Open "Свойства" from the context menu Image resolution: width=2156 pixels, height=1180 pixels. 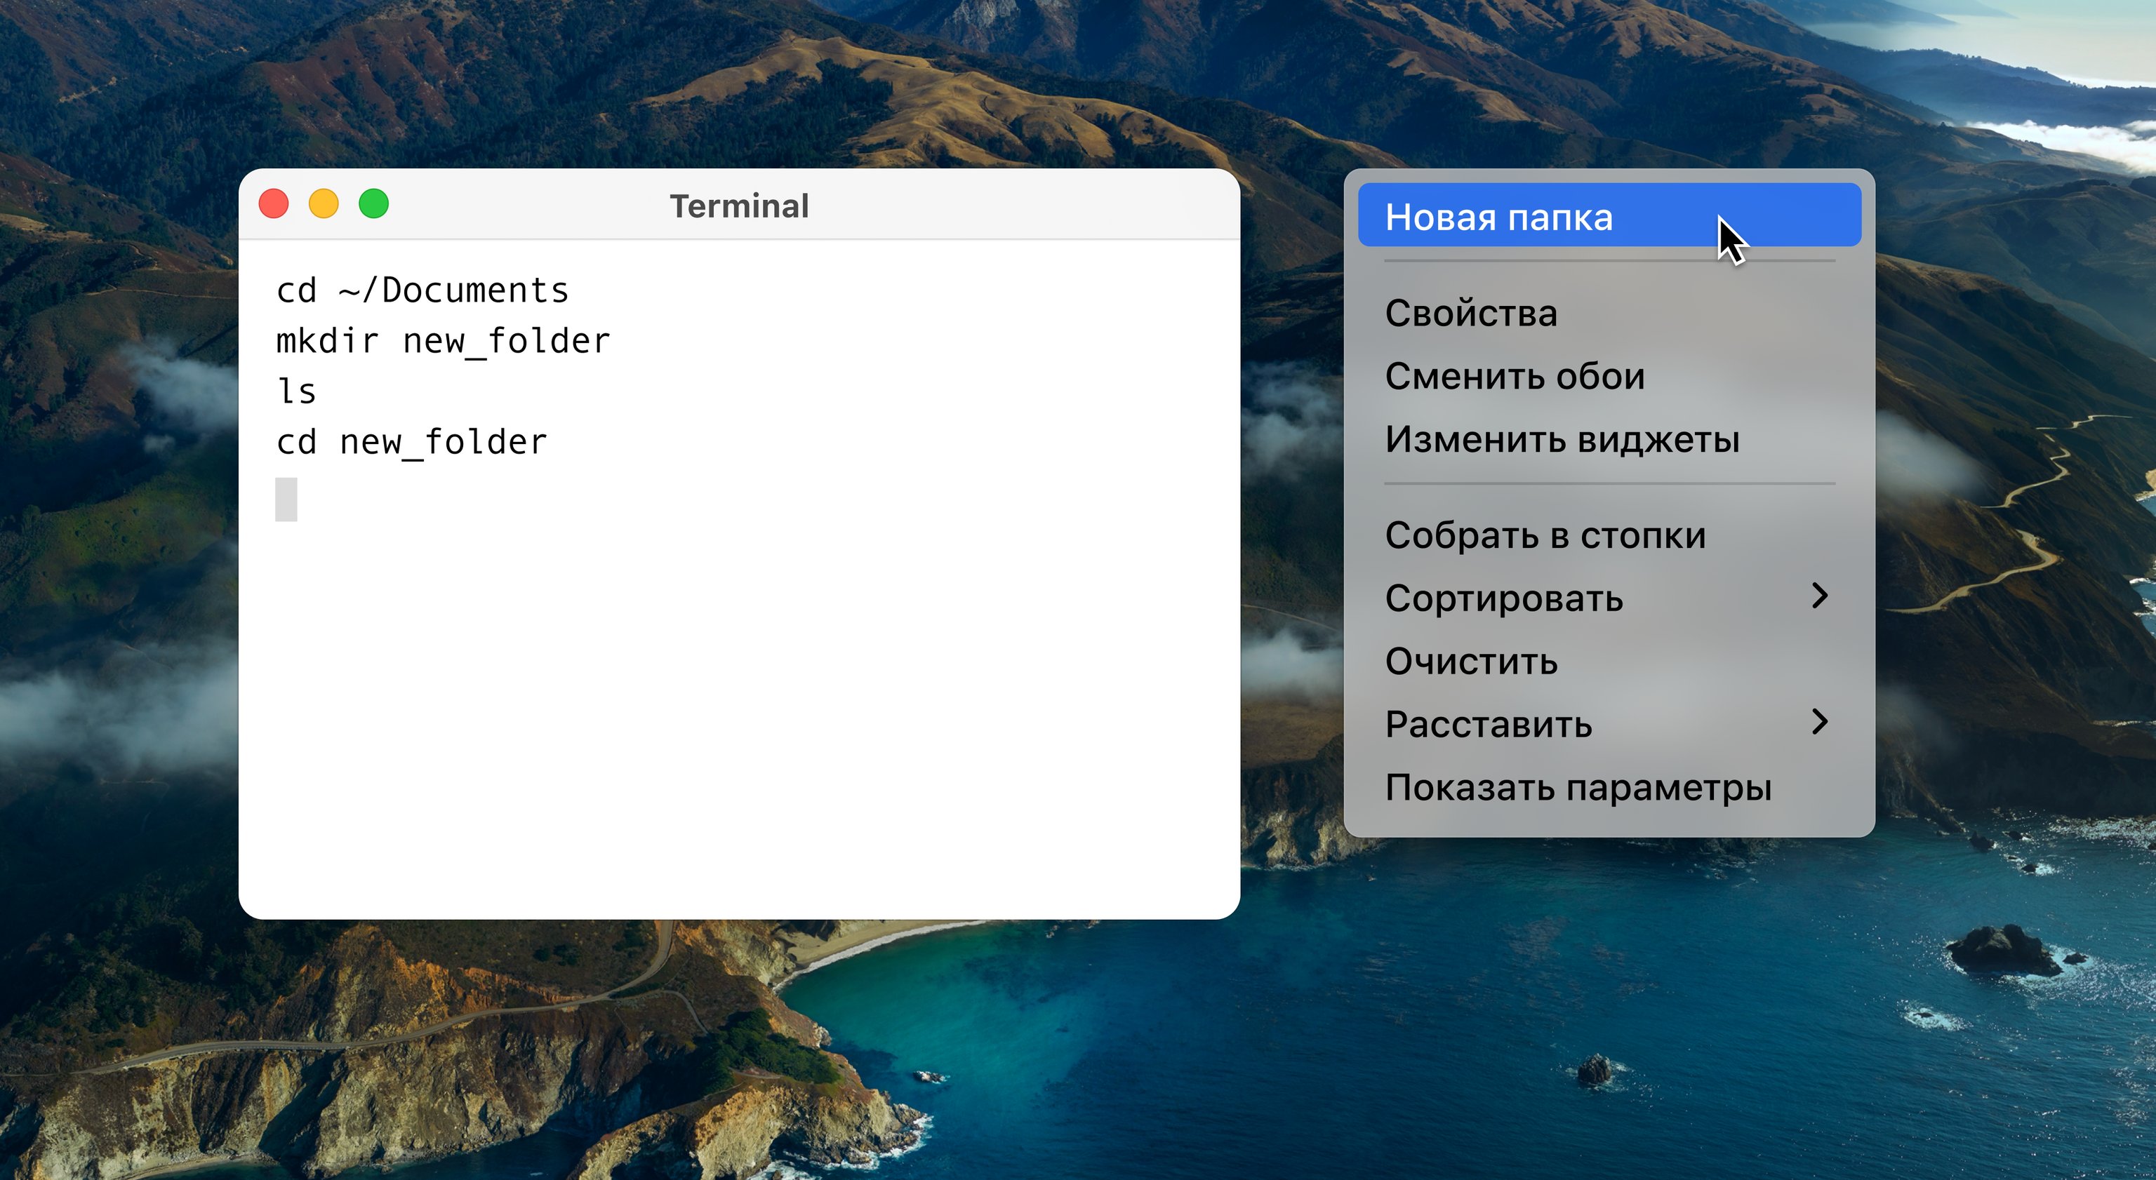(x=1609, y=313)
